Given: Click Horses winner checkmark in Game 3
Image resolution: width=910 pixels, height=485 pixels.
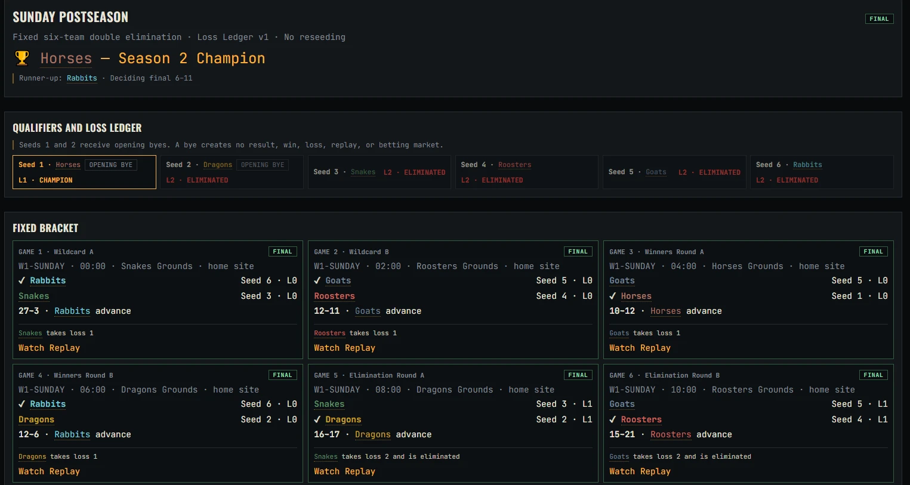Looking at the screenshot, I should 612,296.
